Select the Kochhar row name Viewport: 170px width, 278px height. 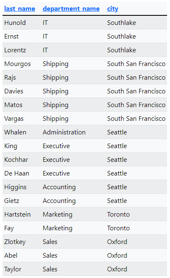point(16,160)
